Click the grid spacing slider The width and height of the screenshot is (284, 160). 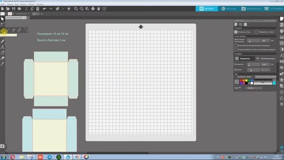click(253, 64)
